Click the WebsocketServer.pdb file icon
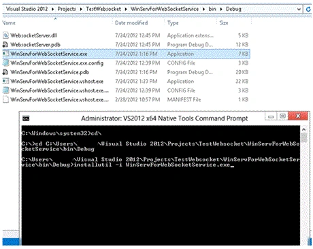The width and height of the screenshot is (313, 249). tap(5, 44)
